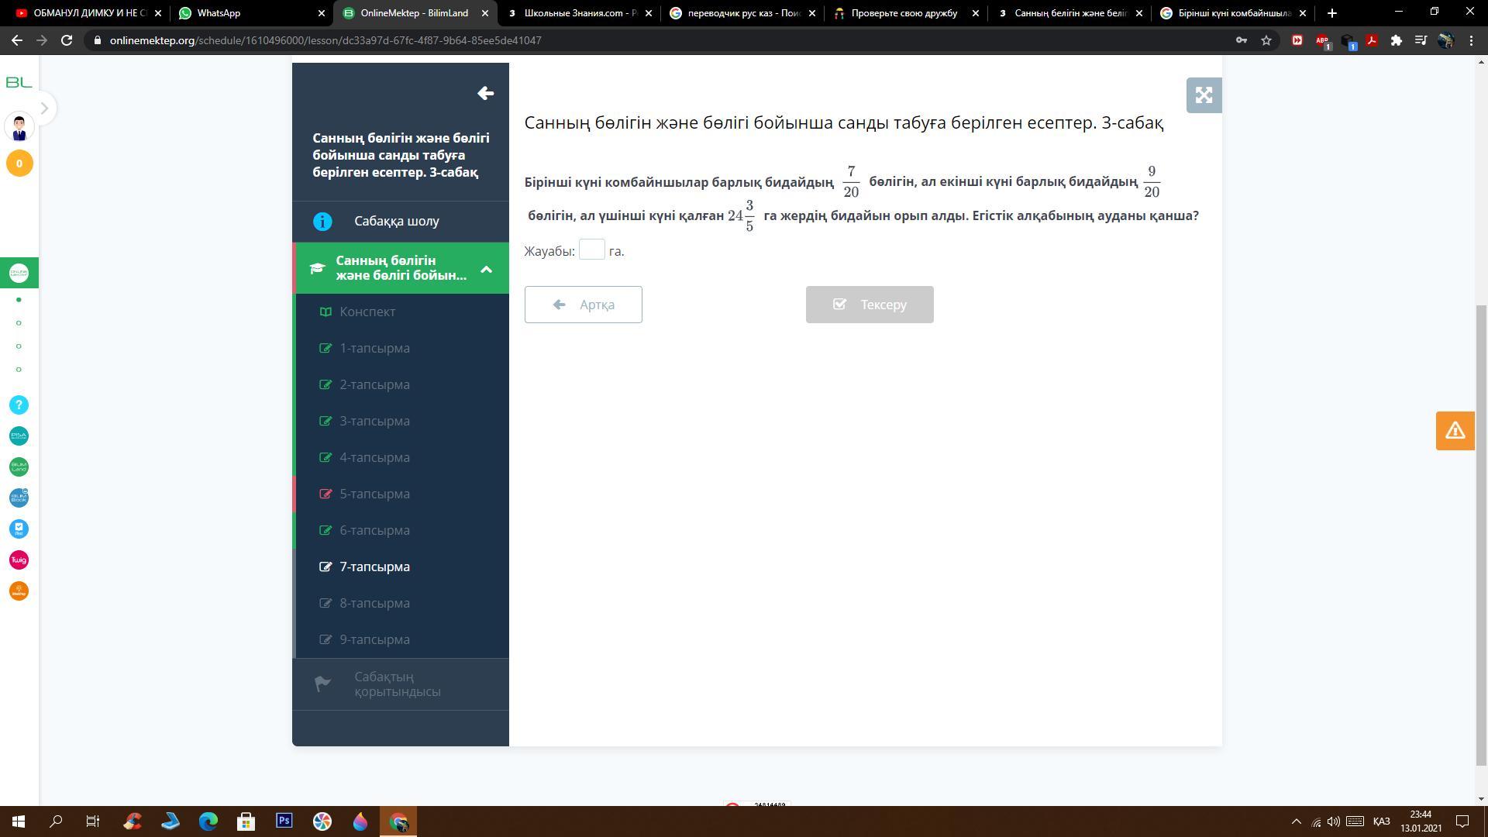Click the Тексеру check button

tap(869, 305)
